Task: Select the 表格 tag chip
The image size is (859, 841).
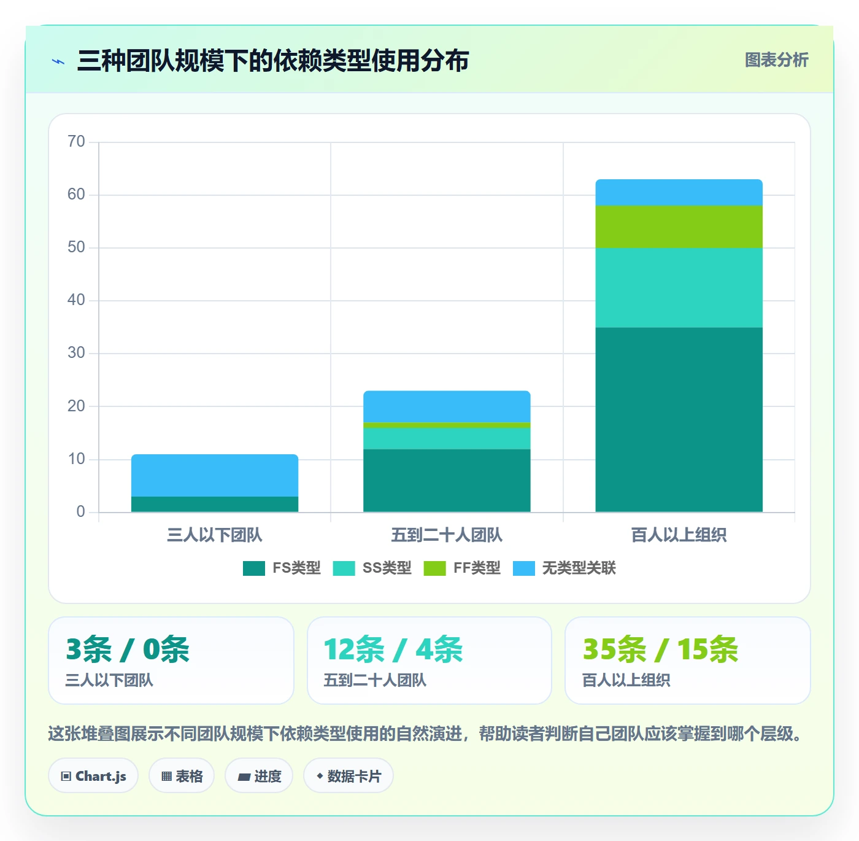Action: pos(182,776)
